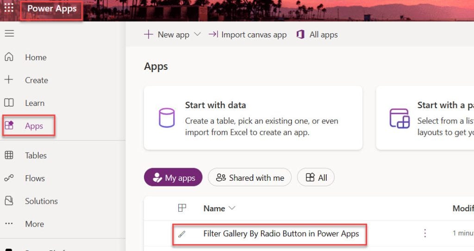
Task: Click the Office icon beside All apps
Action: click(300, 34)
